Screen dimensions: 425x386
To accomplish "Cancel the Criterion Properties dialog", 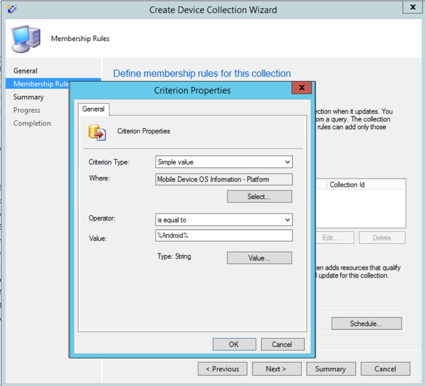I will click(x=282, y=344).
